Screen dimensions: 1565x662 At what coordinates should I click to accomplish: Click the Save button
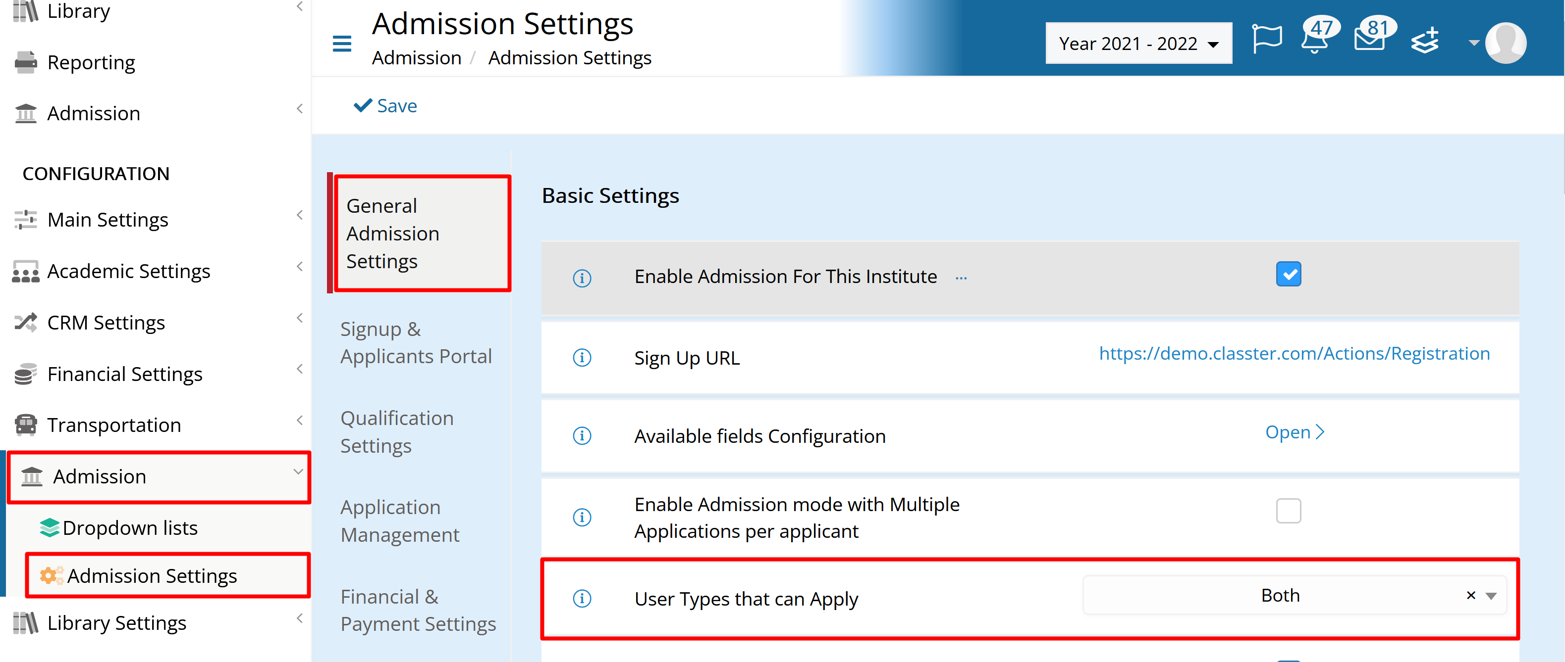tap(385, 105)
